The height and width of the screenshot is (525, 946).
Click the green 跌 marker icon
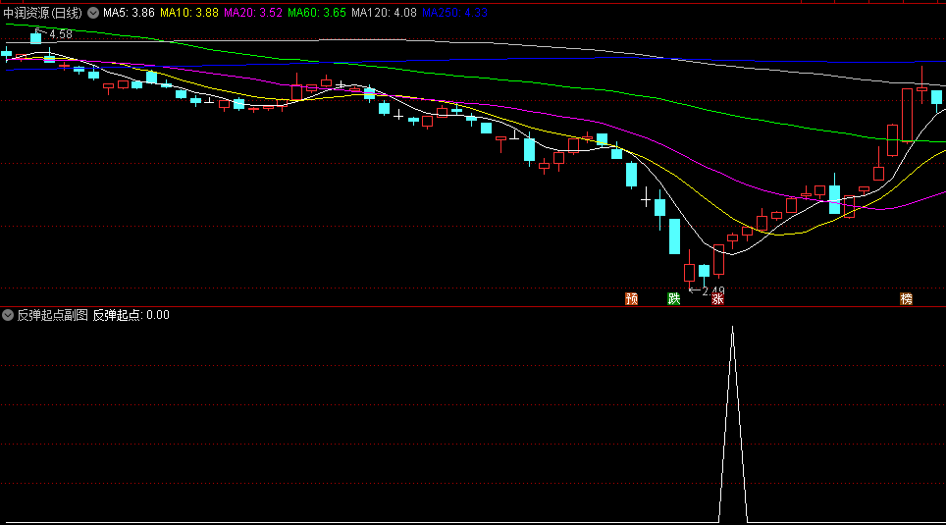pyautogui.click(x=674, y=298)
